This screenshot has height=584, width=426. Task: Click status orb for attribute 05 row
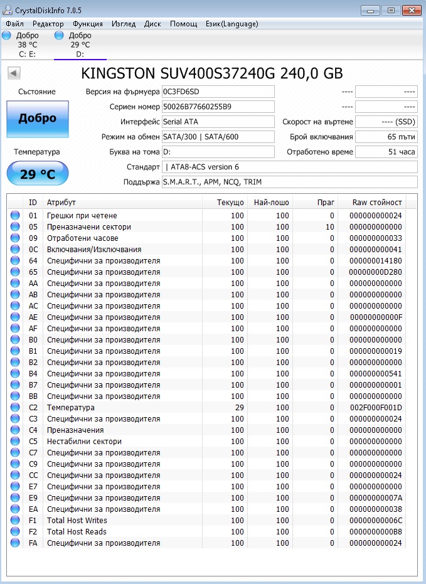(15, 226)
